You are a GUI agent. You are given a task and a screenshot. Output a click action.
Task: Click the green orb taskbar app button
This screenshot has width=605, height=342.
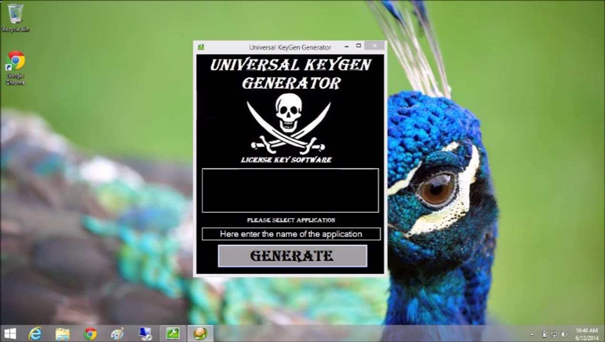point(200,333)
